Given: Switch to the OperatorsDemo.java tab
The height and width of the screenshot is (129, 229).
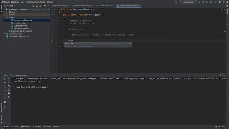Looking at the screenshot, I should (60, 6).
